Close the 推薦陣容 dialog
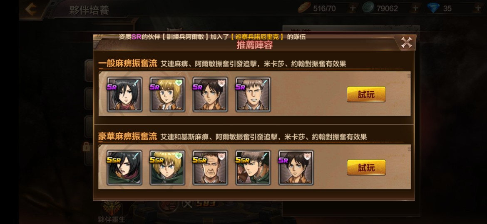Viewport: 487px width, 224px height. (406, 42)
